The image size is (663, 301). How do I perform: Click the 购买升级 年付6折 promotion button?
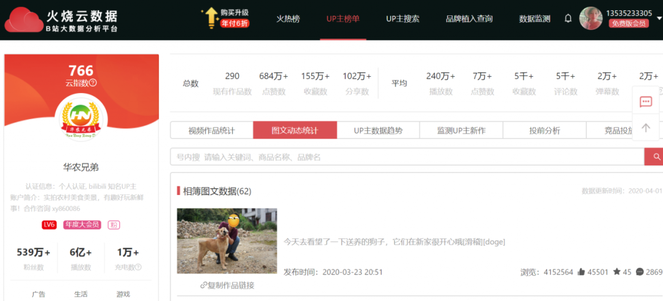point(226,18)
